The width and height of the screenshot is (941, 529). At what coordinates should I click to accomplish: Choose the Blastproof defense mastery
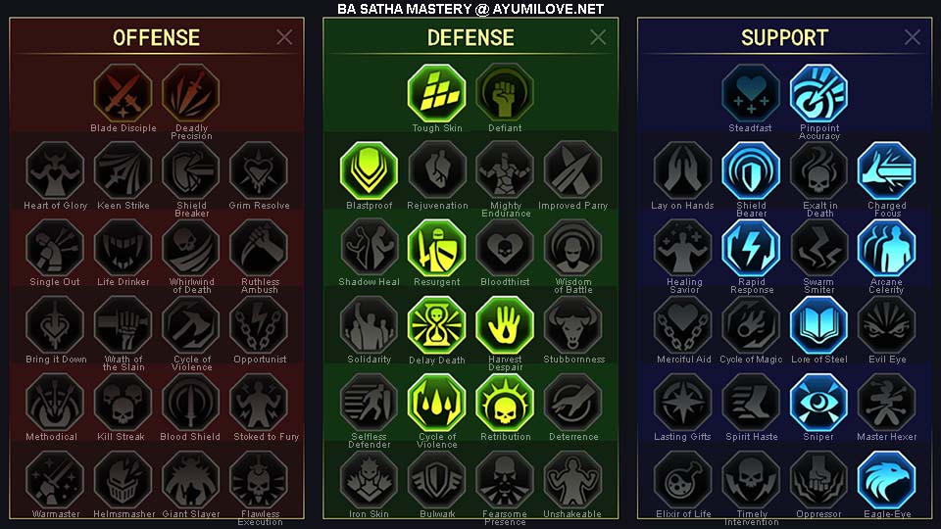click(369, 170)
